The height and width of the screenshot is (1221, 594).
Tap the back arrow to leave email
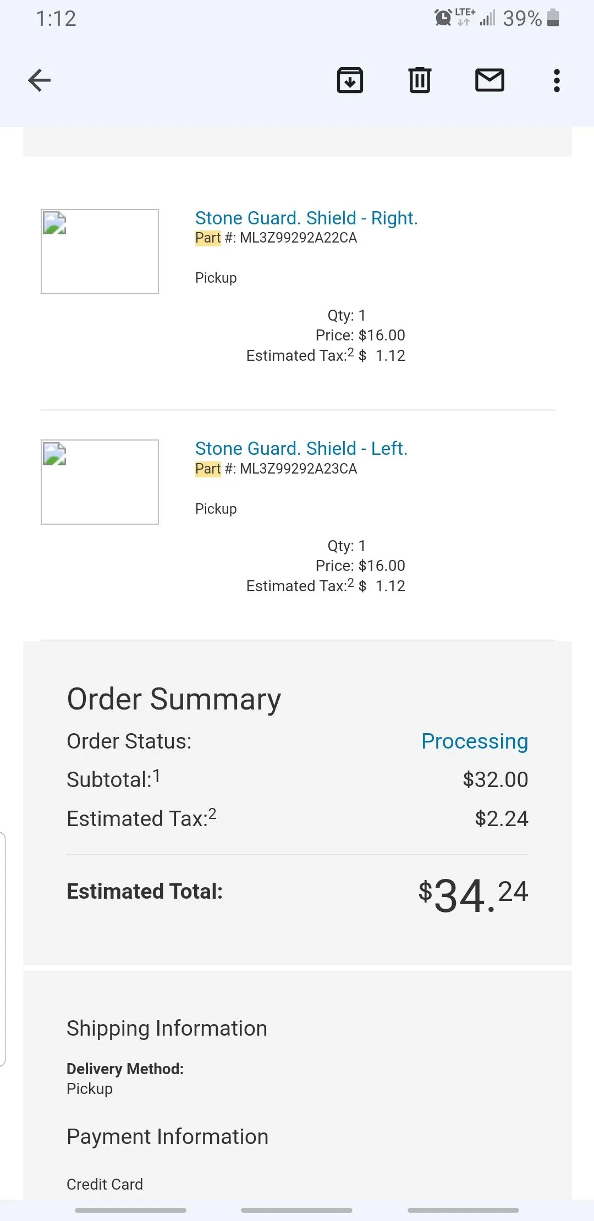(40, 80)
